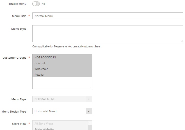Click the Menu Title text field
This screenshot has width=185, height=130.
[x=108, y=16]
